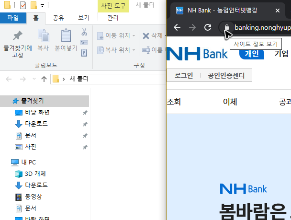Click the browser forward arrow
291x220 pixels.
coord(192,27)
